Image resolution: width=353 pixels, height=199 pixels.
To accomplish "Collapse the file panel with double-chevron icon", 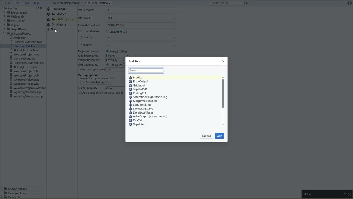I will [41, 8].
